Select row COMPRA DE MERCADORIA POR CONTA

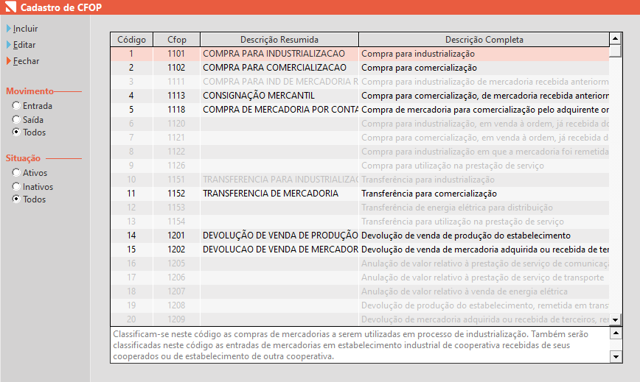click(360, 110)
